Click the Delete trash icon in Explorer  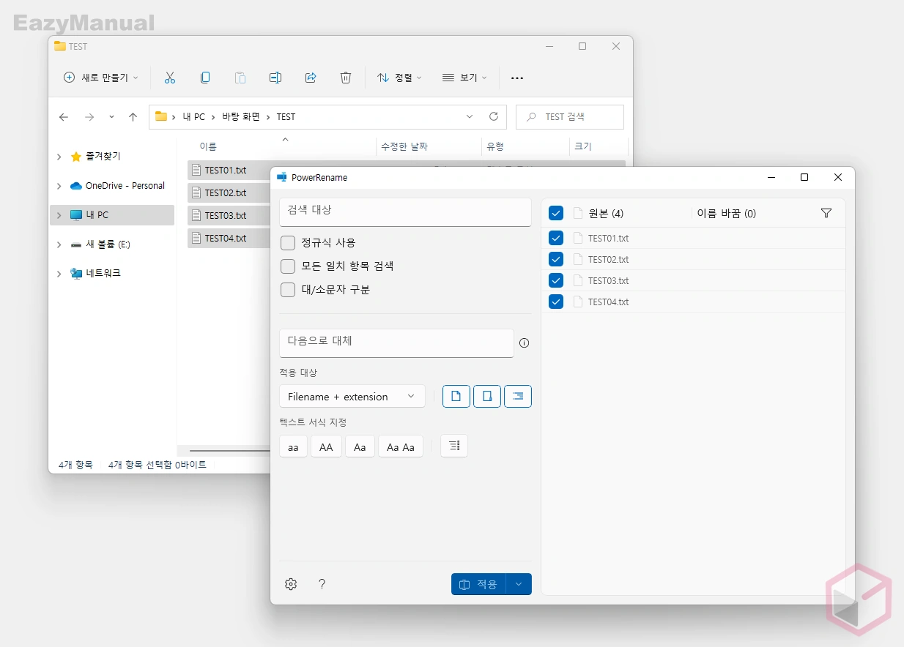(x=346, y=78)
